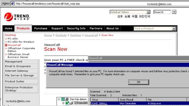
Task: Click the Den här datorn tree label
Action: 78,99
